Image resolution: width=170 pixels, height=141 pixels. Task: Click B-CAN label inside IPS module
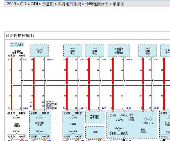(x=119, y=128)
